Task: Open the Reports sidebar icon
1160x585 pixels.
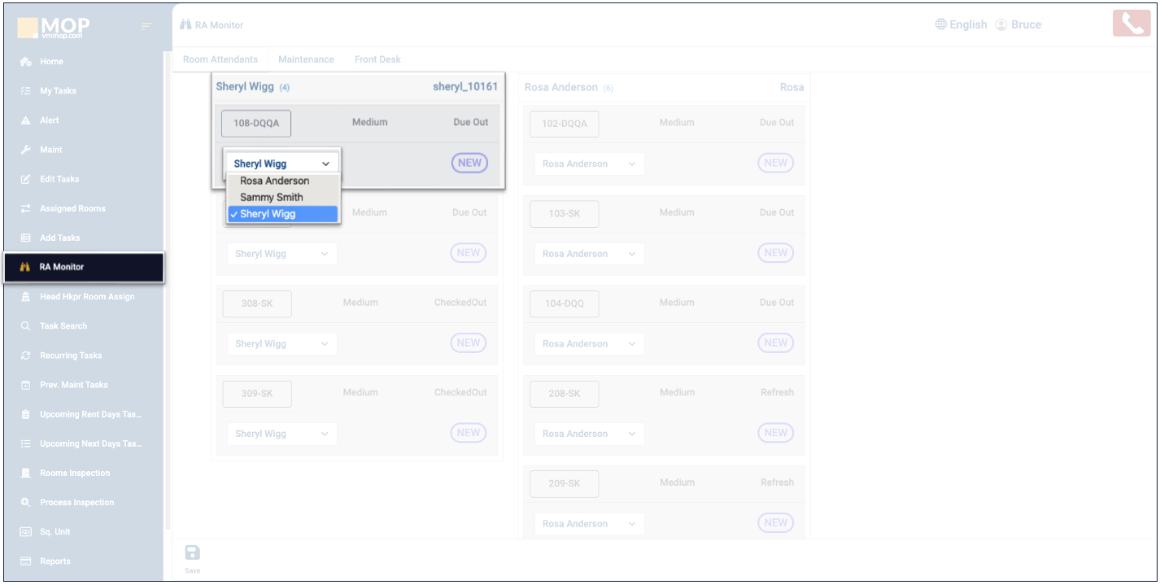Action: tap(25, 561)
